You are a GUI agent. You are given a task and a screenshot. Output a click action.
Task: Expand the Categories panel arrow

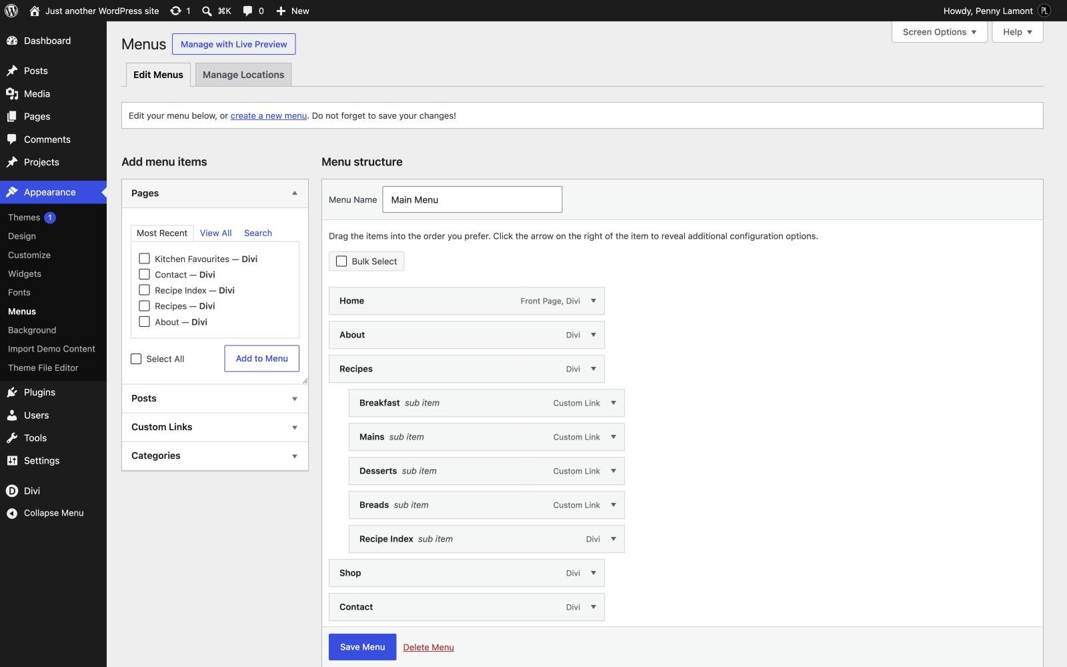pyautogui.click(x=295, y=456)
